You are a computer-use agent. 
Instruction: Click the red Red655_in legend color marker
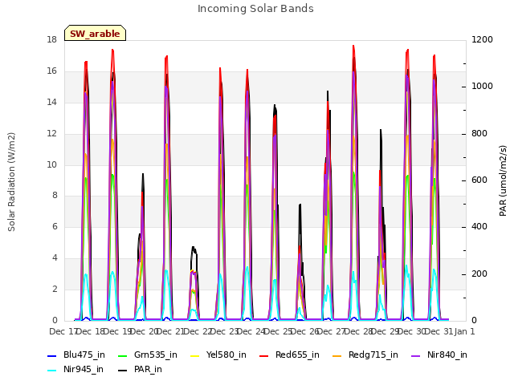[x=264, y=356]
